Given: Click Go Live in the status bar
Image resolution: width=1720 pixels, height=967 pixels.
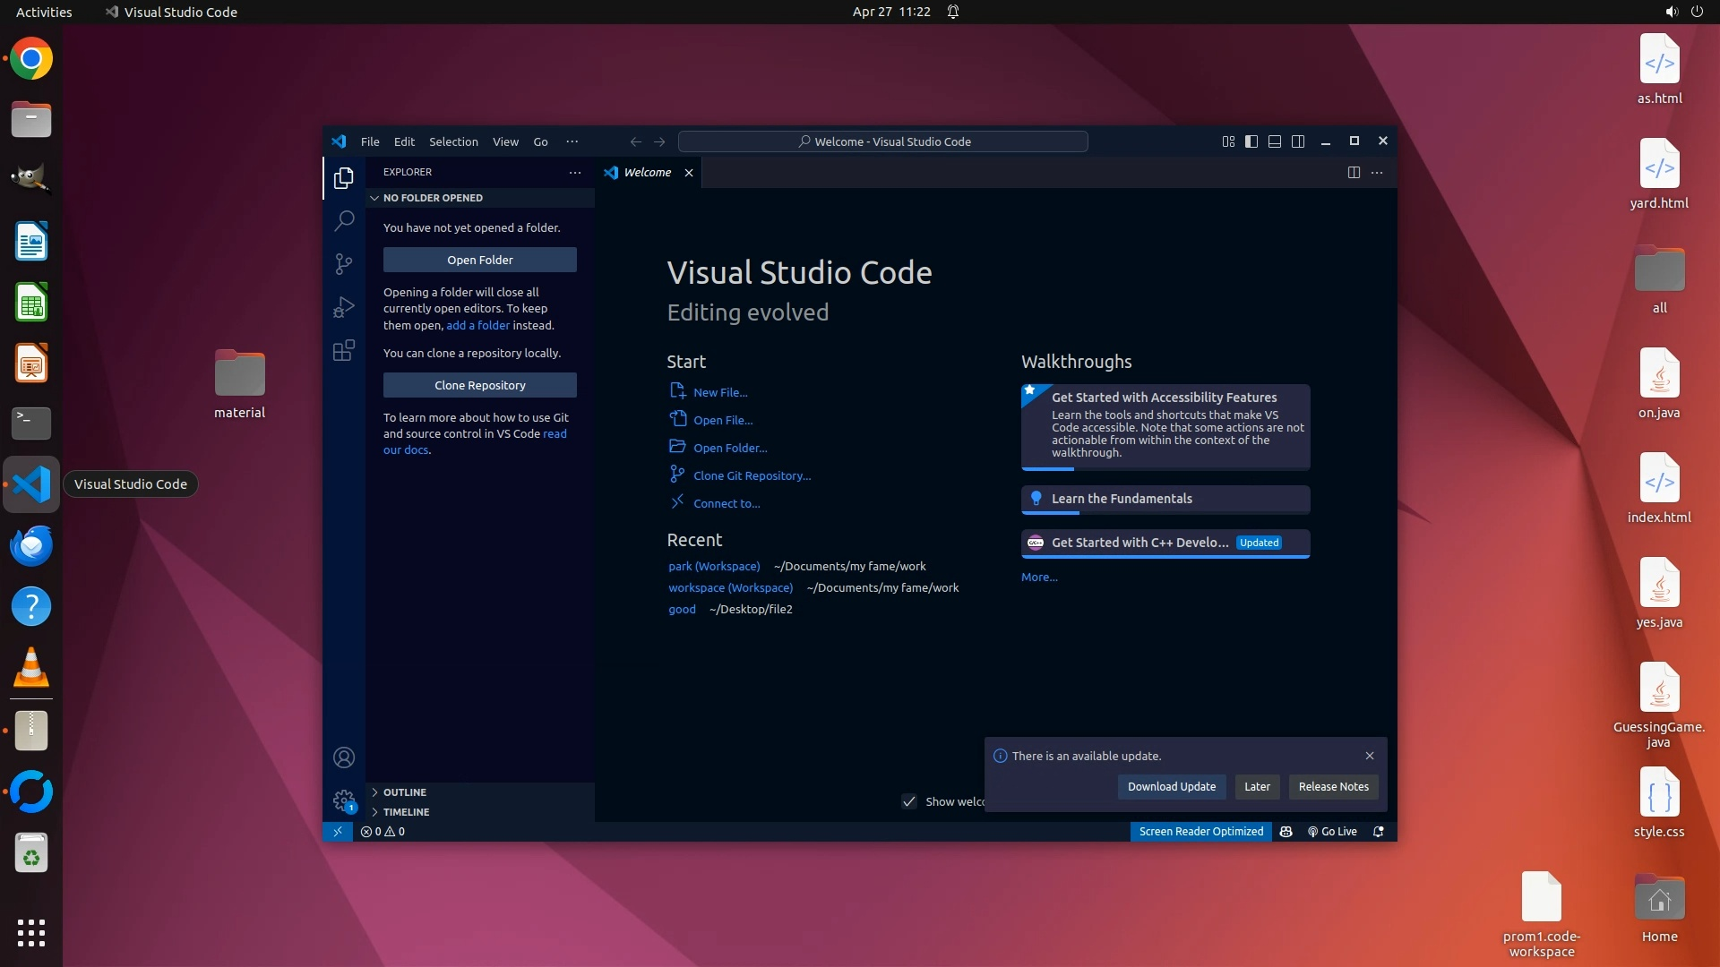Looking at the screenshot, I should pyautogui.click(x=1332, y=831).
